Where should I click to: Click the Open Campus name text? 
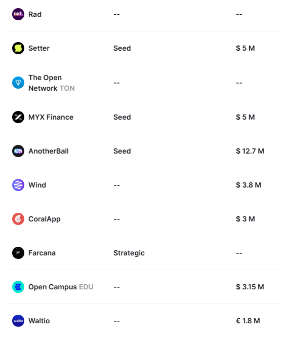point(53,287)
